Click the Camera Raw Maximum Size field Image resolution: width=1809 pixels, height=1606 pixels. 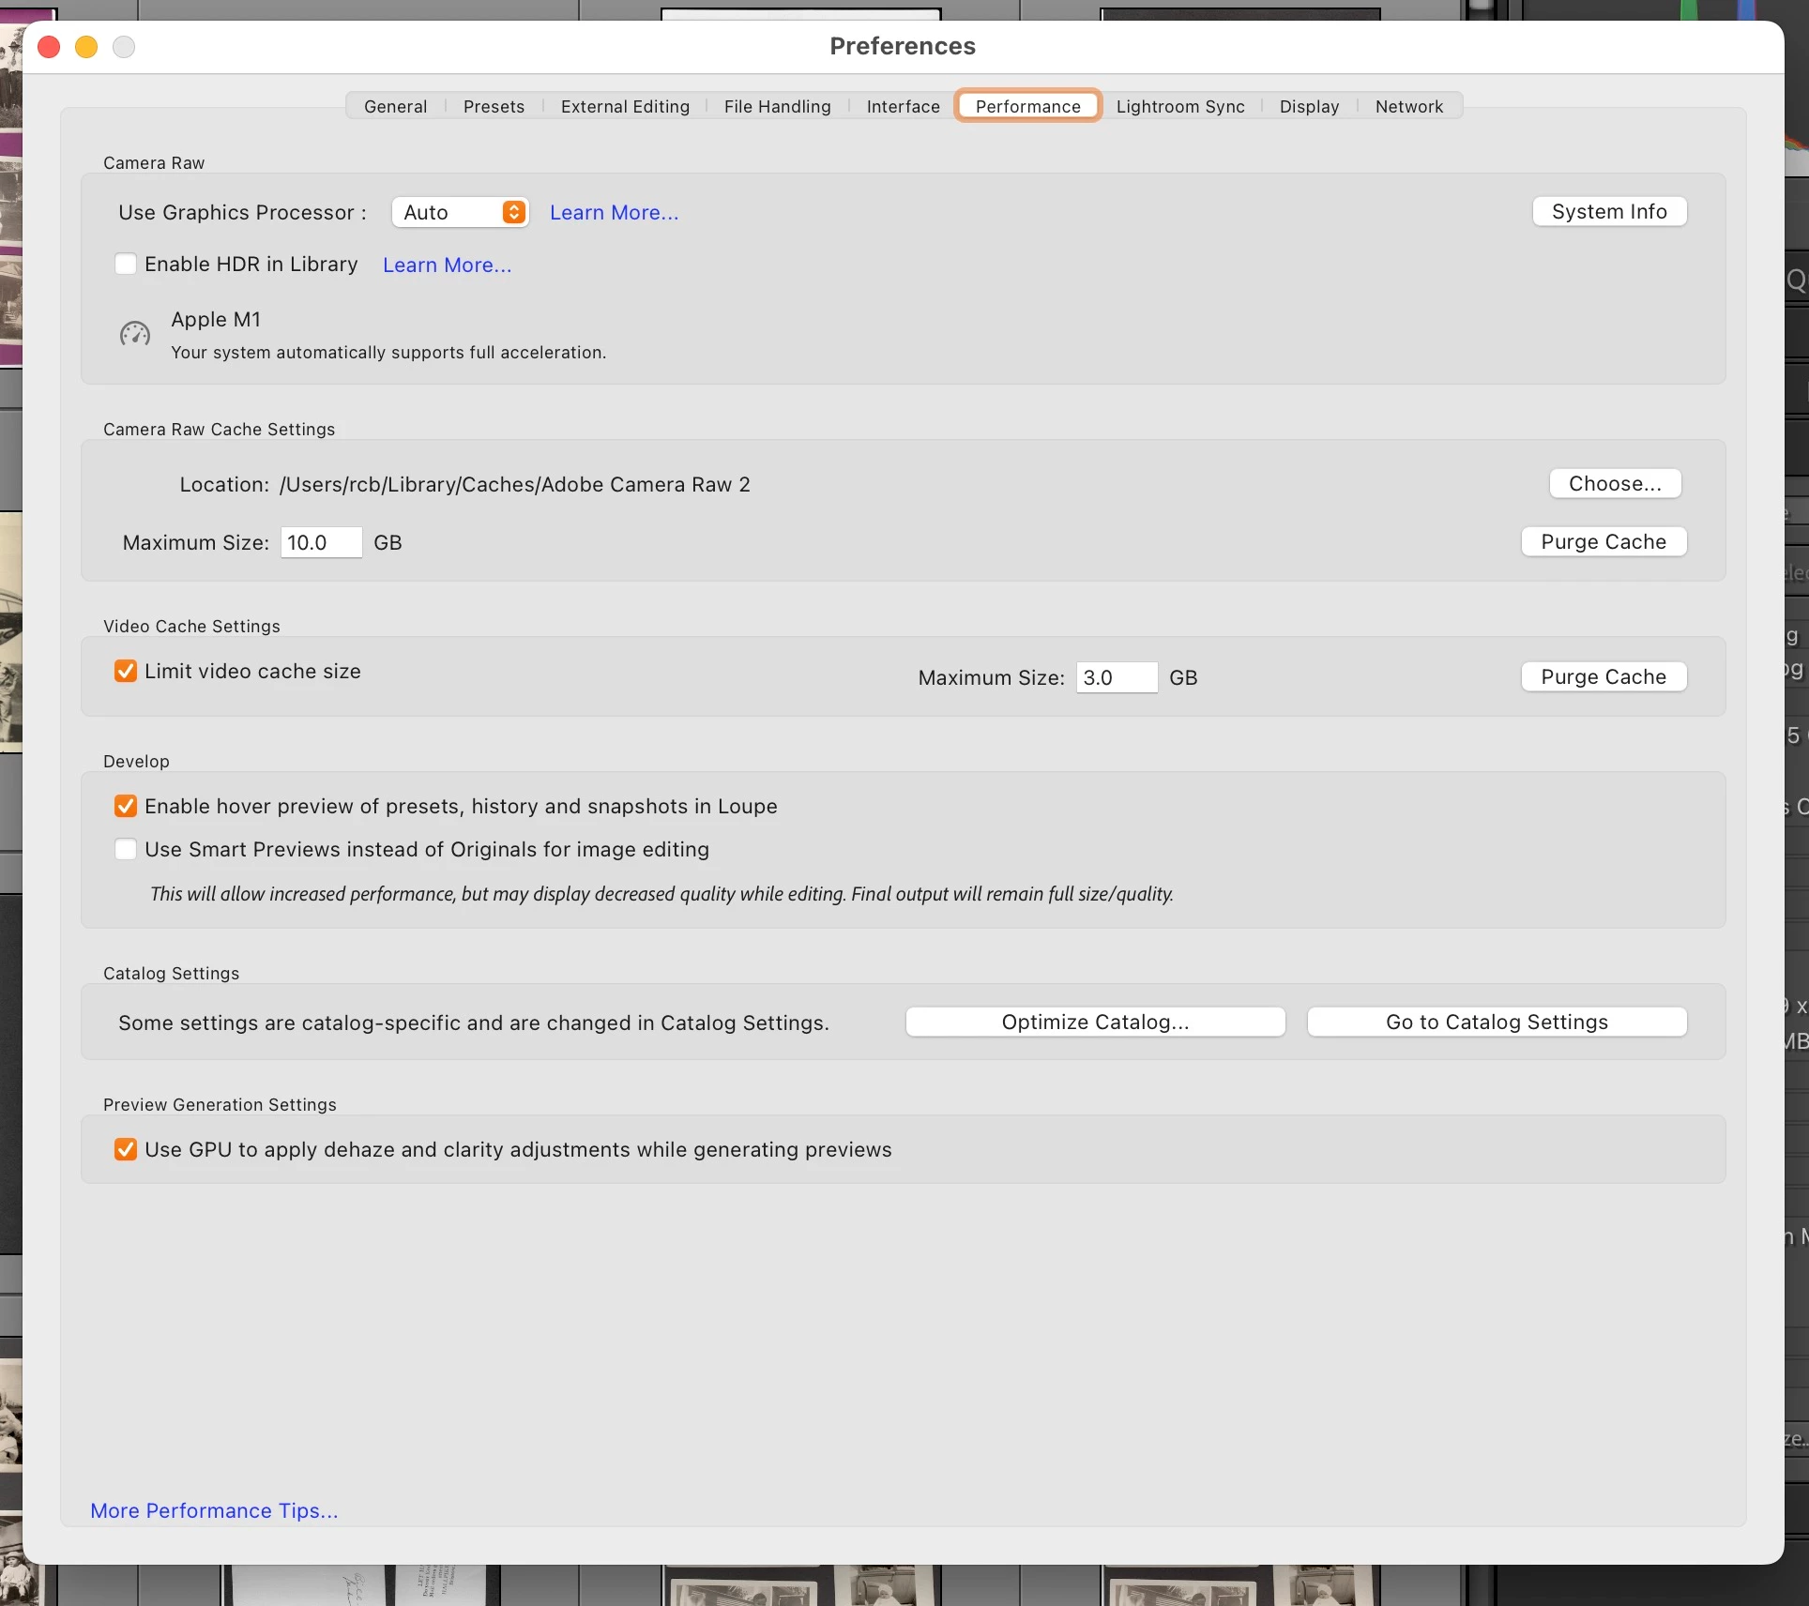(x=320, y=543)
